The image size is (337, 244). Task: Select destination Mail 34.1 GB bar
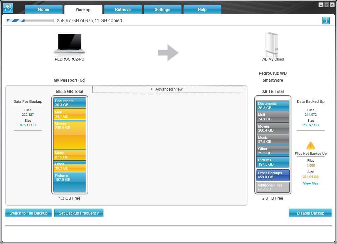click(273, 117)
